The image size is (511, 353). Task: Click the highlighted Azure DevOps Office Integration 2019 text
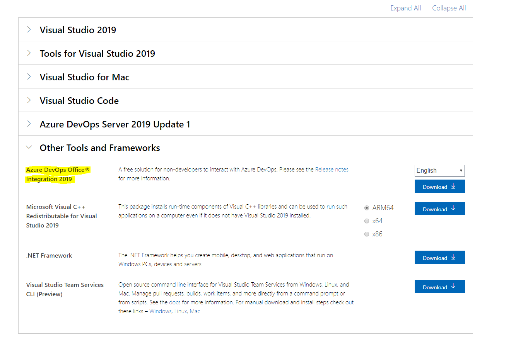[58, 174]
